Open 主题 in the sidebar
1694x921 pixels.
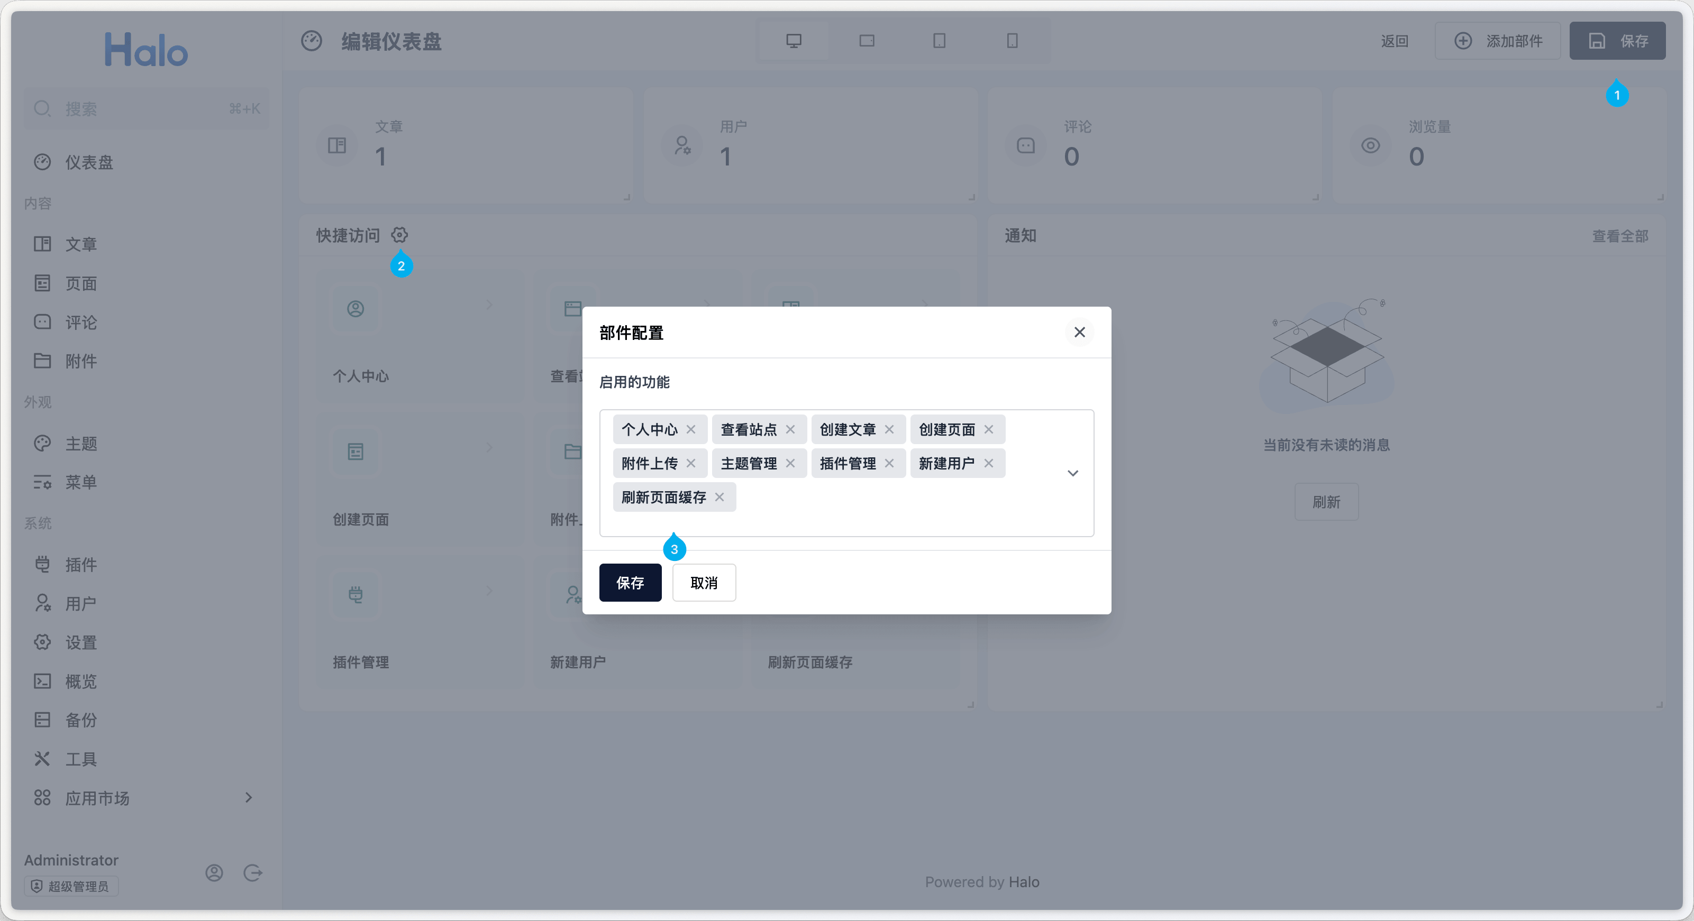[x=80, y=444]
